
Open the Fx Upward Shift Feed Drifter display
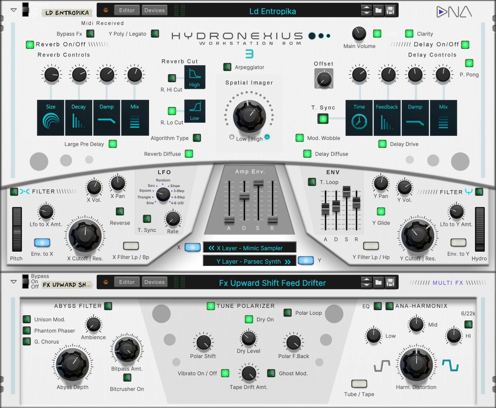[272, 283]
